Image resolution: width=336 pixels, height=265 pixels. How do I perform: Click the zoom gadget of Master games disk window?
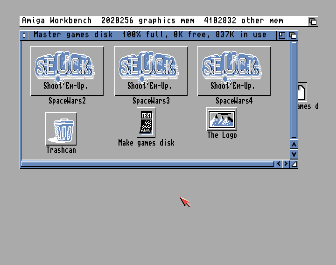[x=281, y=35]
